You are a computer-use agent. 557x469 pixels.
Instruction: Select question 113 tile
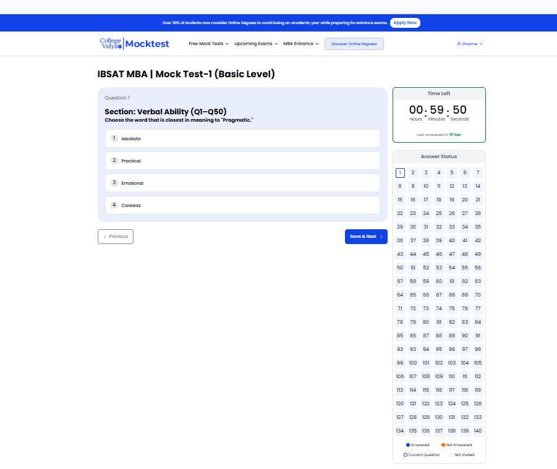(x=400, y=390)
